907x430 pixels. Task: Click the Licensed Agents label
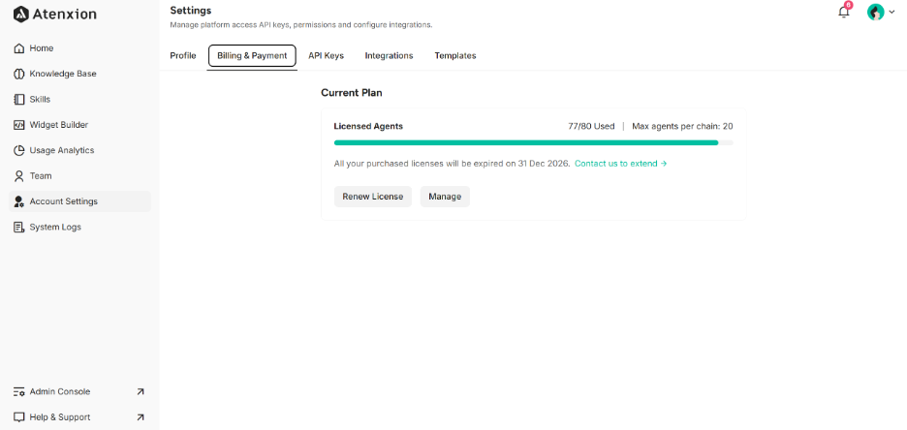coord(368,126)
